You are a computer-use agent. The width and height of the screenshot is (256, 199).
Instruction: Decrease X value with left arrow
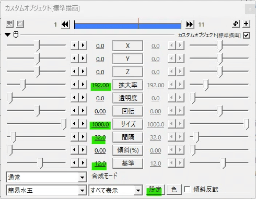coord(75,45)
